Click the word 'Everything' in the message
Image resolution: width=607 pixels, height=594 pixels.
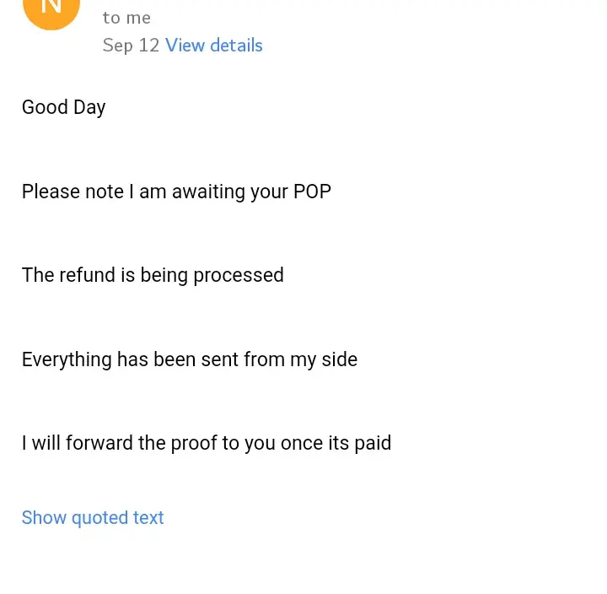coord(67,359)
